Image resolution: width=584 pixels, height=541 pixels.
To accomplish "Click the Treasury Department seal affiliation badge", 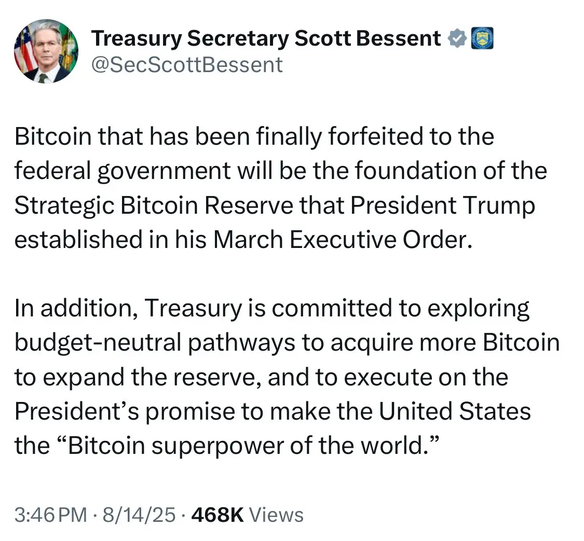I will [482, 38].
